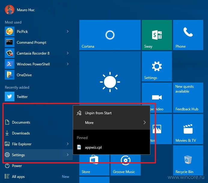208x183 pixels.
Task: Open the Groove Music tile
Action: [125, 165]
